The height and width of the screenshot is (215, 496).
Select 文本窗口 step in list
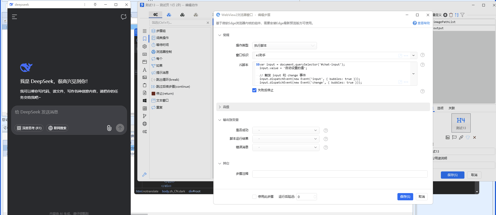pyautogui.click(x=160, y=101)
